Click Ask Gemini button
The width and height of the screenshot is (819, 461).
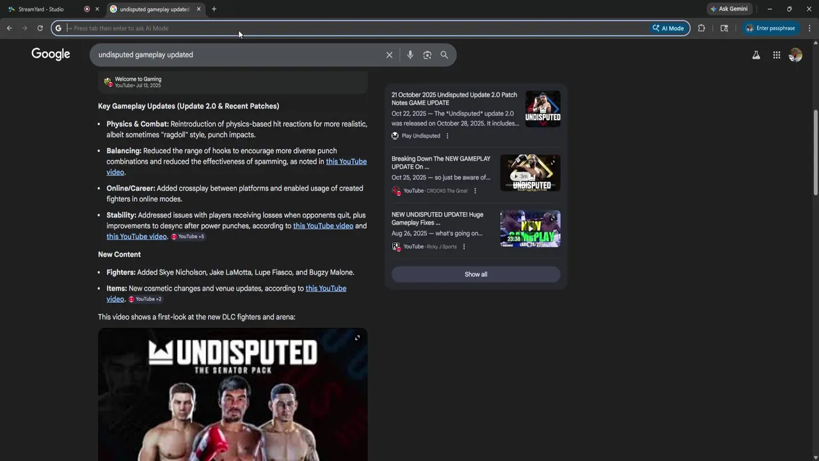pos(729,9)
